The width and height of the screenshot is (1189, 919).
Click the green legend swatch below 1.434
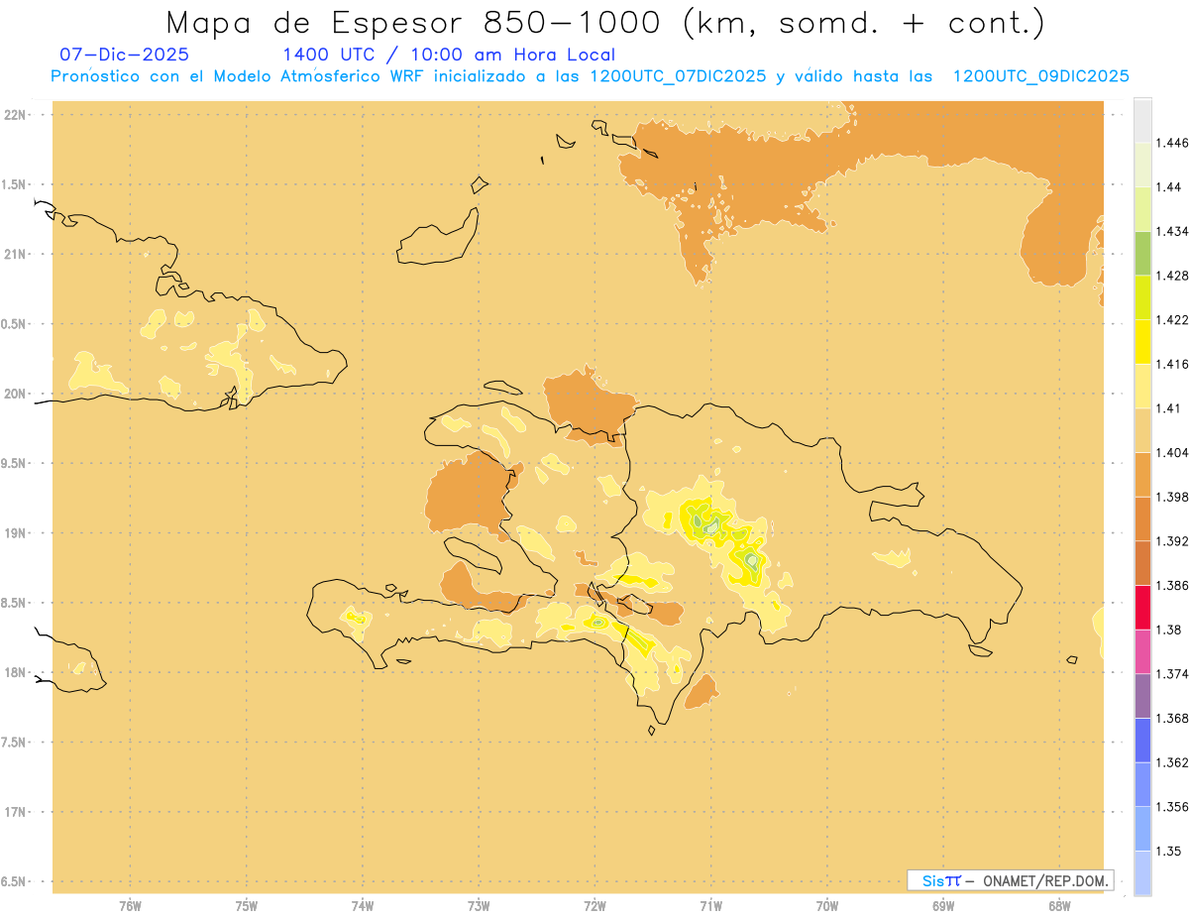click(x=1142, y=253)
